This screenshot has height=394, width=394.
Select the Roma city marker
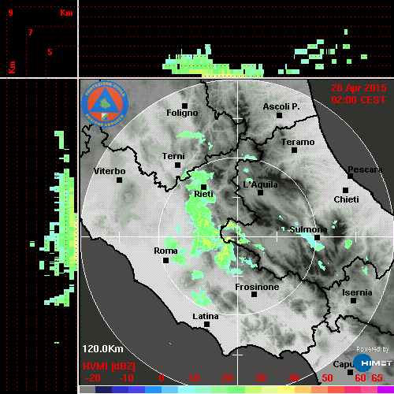tap(165, 260)
